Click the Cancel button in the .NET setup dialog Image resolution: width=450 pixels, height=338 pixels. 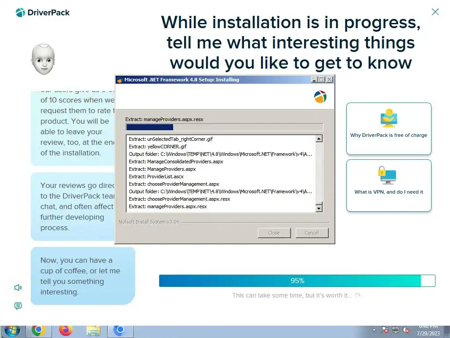pos(312,233)
